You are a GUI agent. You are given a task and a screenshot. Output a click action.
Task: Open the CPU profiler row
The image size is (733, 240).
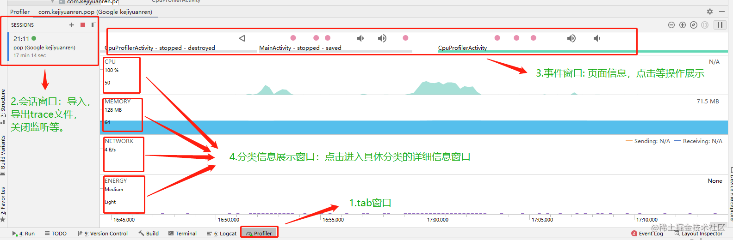[414, 75]
